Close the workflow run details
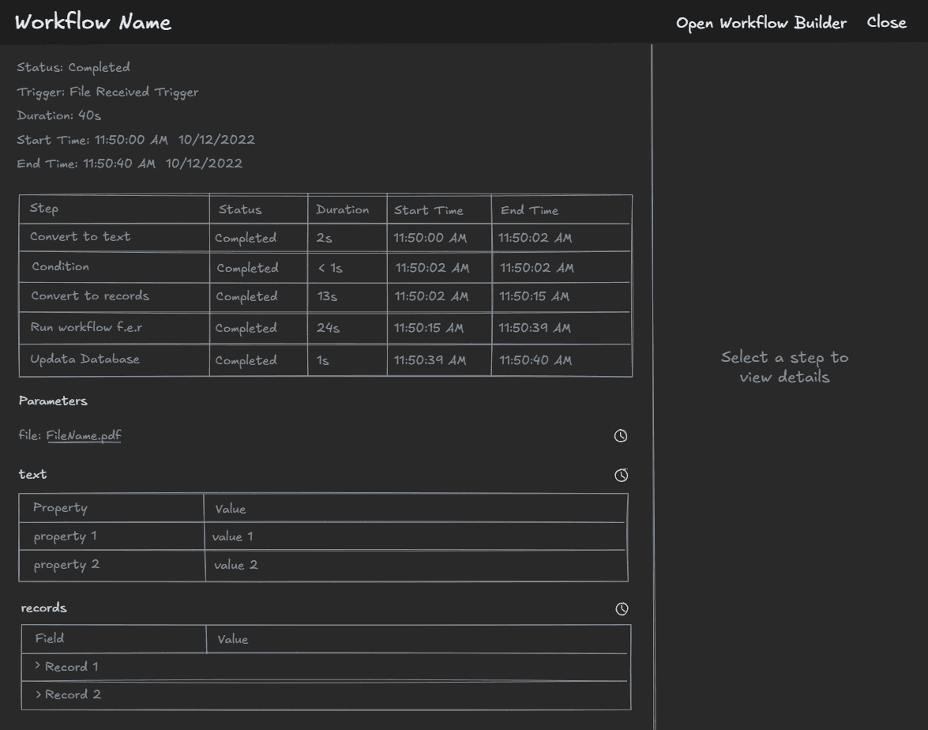Screen dimensions: 928x730 pyautogui.click(x=886, y=23)
